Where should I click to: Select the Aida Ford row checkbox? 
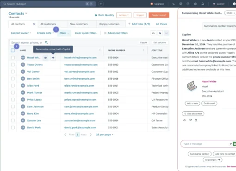coord(13,86)
